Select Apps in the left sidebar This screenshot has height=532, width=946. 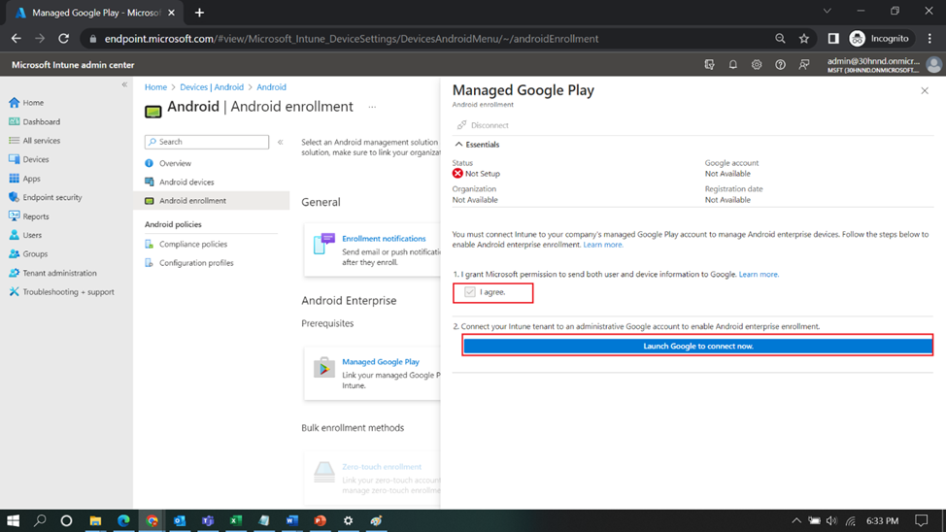tap(24, 179)
